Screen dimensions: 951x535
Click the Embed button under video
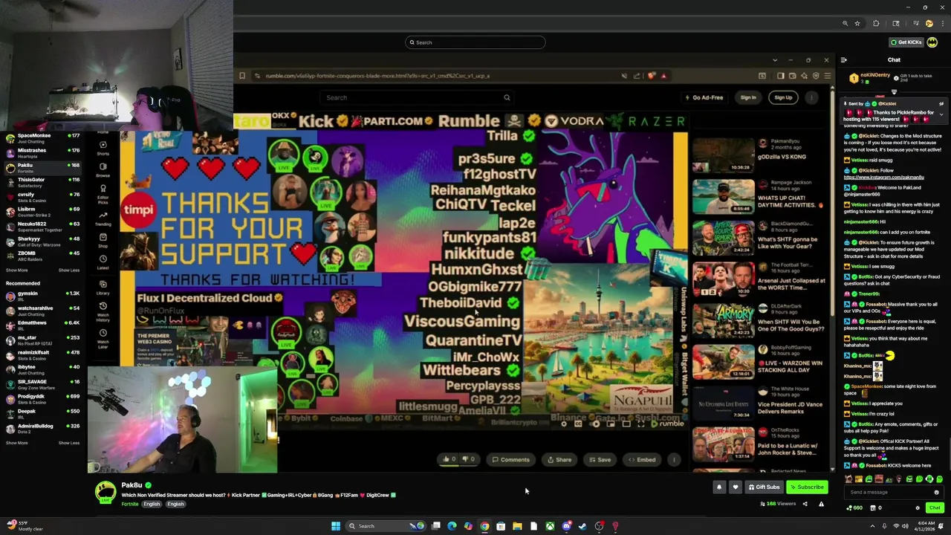tap(642, 459)
